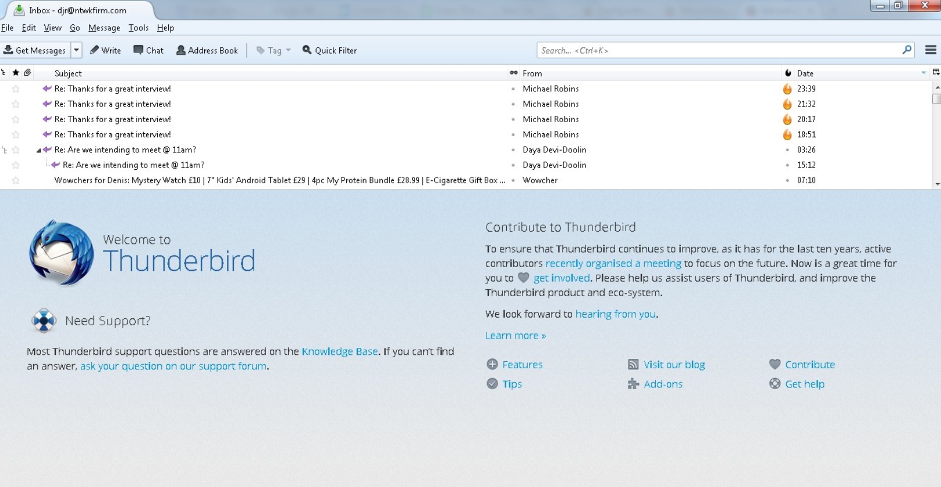Open the Tools menu
This screenshot has width=941, height=487.
139,28
